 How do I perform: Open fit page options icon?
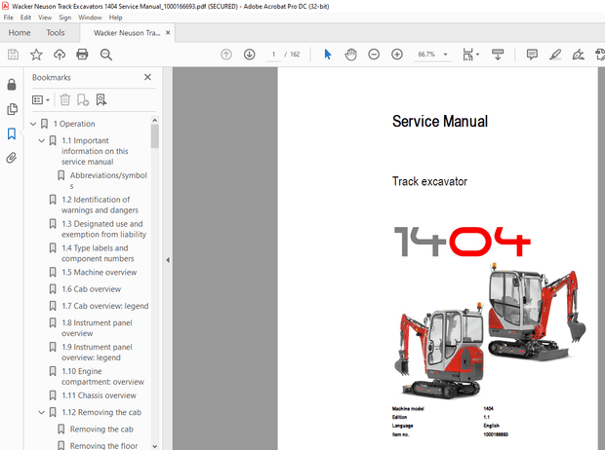pyautogui.click(x=470, y=55)
